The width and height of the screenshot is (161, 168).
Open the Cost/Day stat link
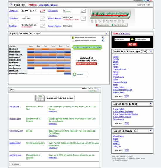[x=13, y=26]
